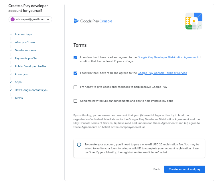Screen dimensions: 217x185
Task: Click the info icon in fee notice
Action: click(x=79, y=145)
